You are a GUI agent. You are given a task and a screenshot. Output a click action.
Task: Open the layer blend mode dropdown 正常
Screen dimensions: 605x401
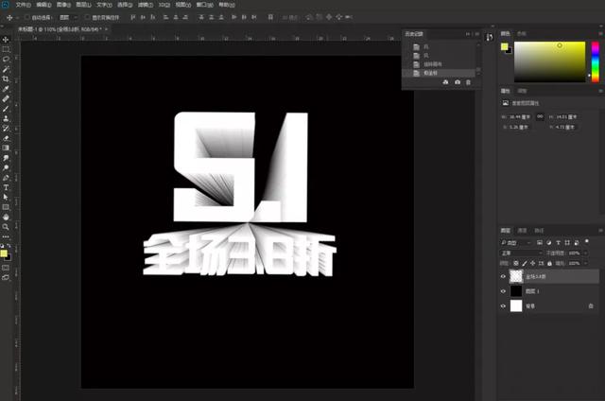coord(520,253)
